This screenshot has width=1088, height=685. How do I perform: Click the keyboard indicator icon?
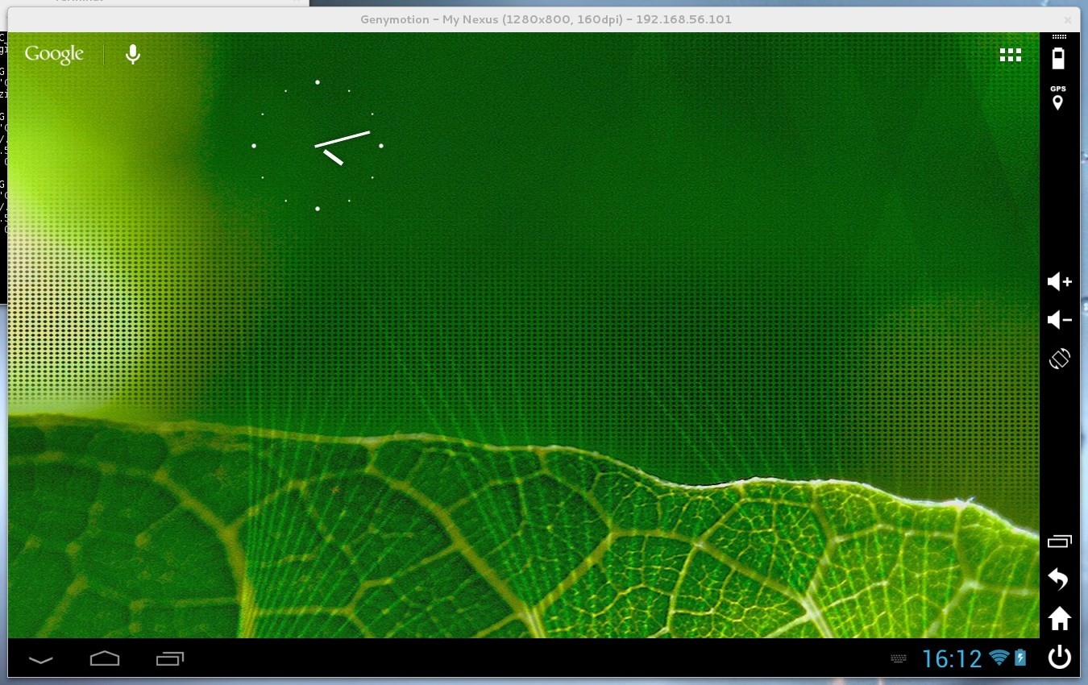coord(899,659)
